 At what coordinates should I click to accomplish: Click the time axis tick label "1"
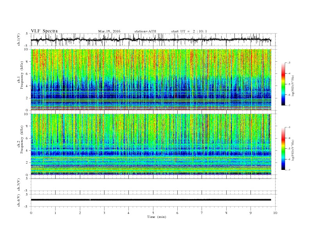click(55, 213)
